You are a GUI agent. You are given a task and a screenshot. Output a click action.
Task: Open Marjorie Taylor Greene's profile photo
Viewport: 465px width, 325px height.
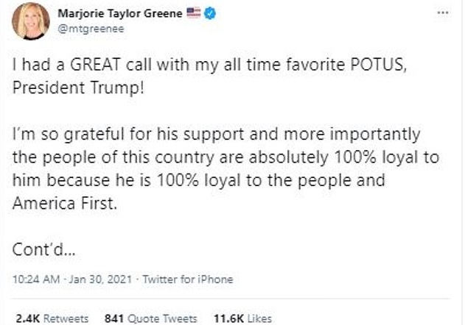(x=31, y=21)
